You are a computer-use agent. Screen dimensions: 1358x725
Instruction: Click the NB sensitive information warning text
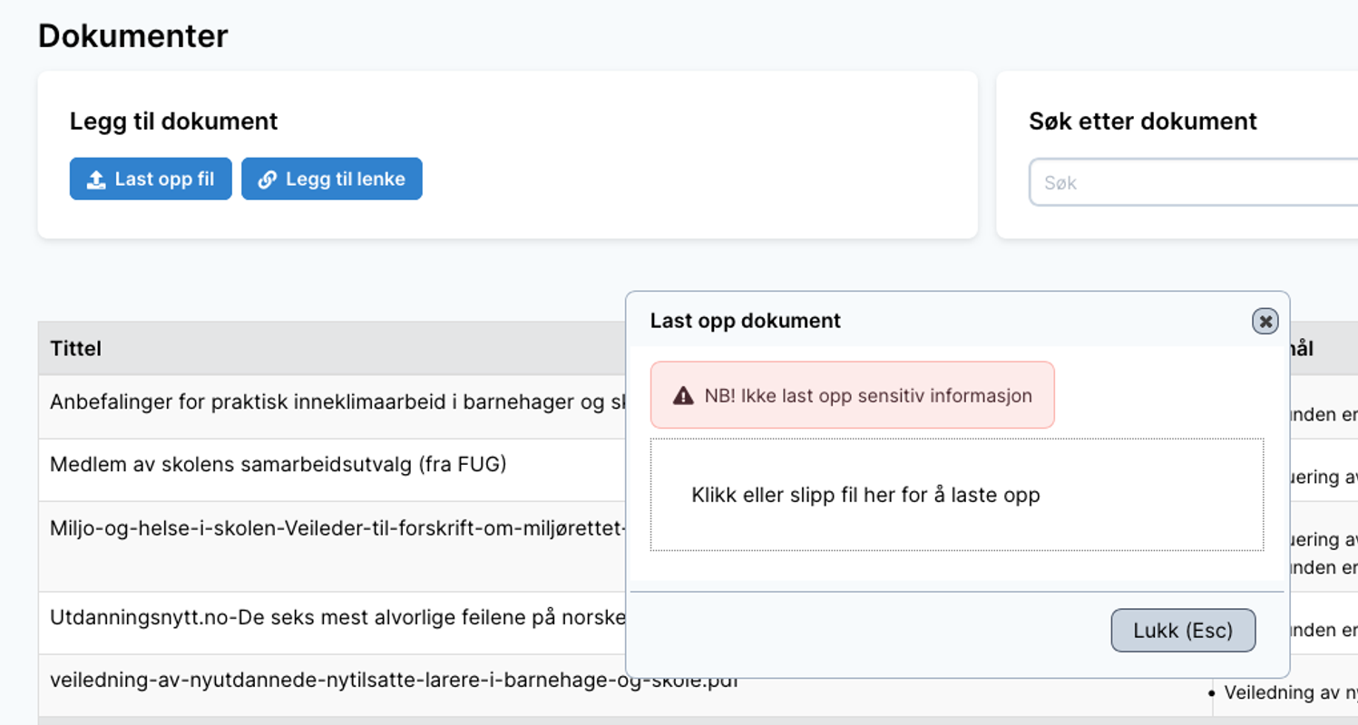[867, 395]
